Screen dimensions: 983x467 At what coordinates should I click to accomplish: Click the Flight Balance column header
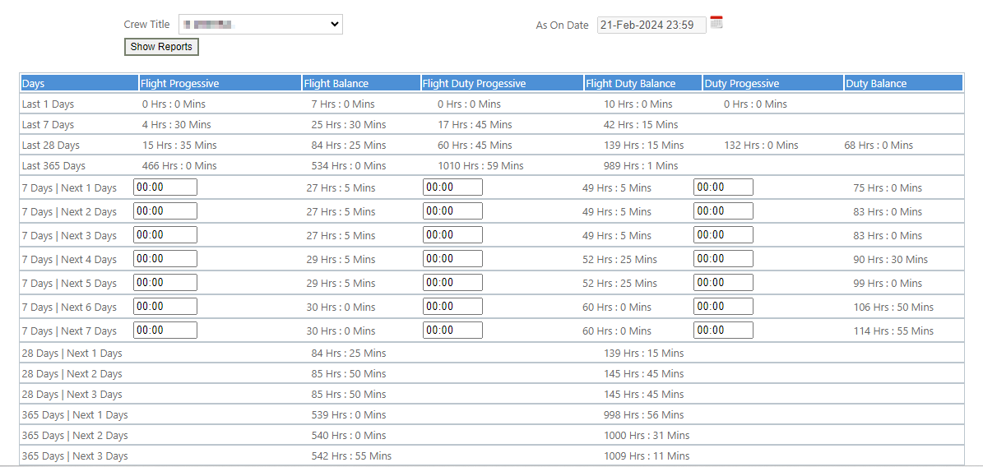tap(361, 83)
